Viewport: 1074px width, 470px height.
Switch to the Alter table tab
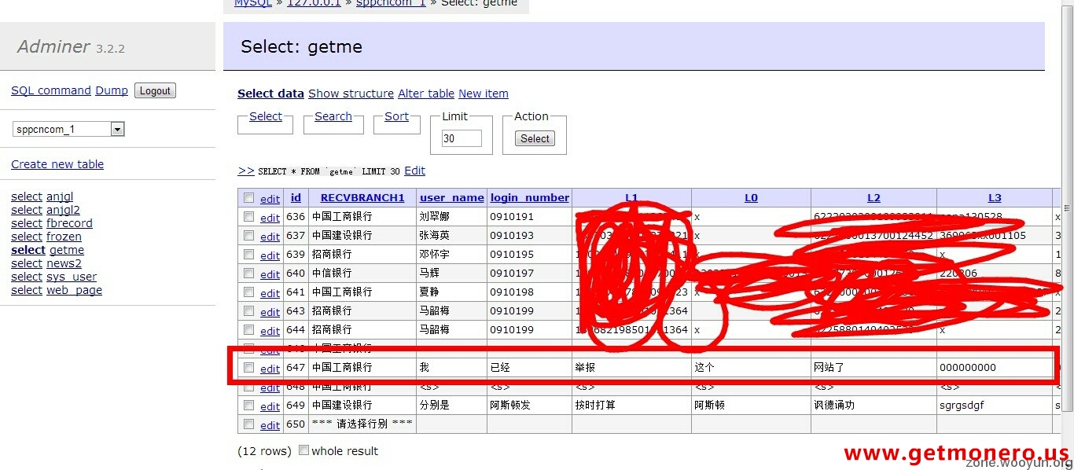click(x=426, y=94)
